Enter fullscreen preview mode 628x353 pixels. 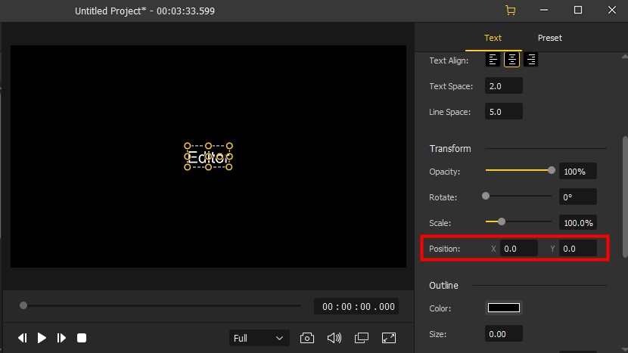click(x=388, y=338)
